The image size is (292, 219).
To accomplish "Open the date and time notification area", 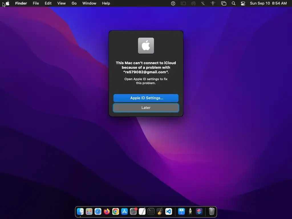I will click(268, 3).
